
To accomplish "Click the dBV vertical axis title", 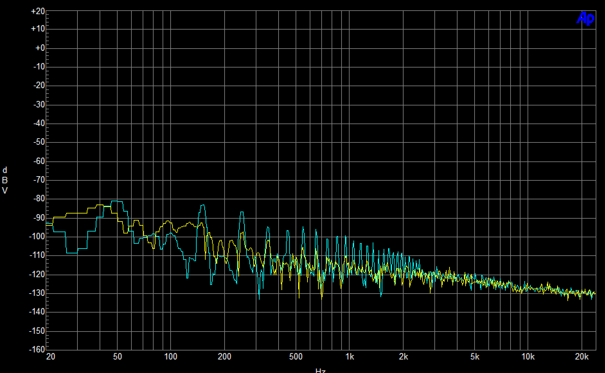I will pos(4,180).
